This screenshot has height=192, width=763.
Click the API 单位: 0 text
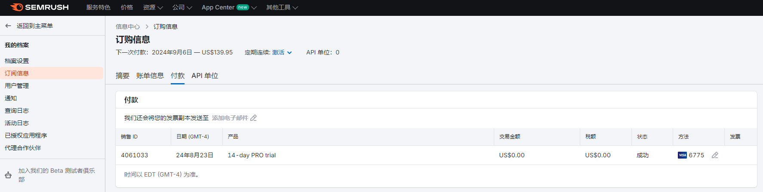point(323,52)
